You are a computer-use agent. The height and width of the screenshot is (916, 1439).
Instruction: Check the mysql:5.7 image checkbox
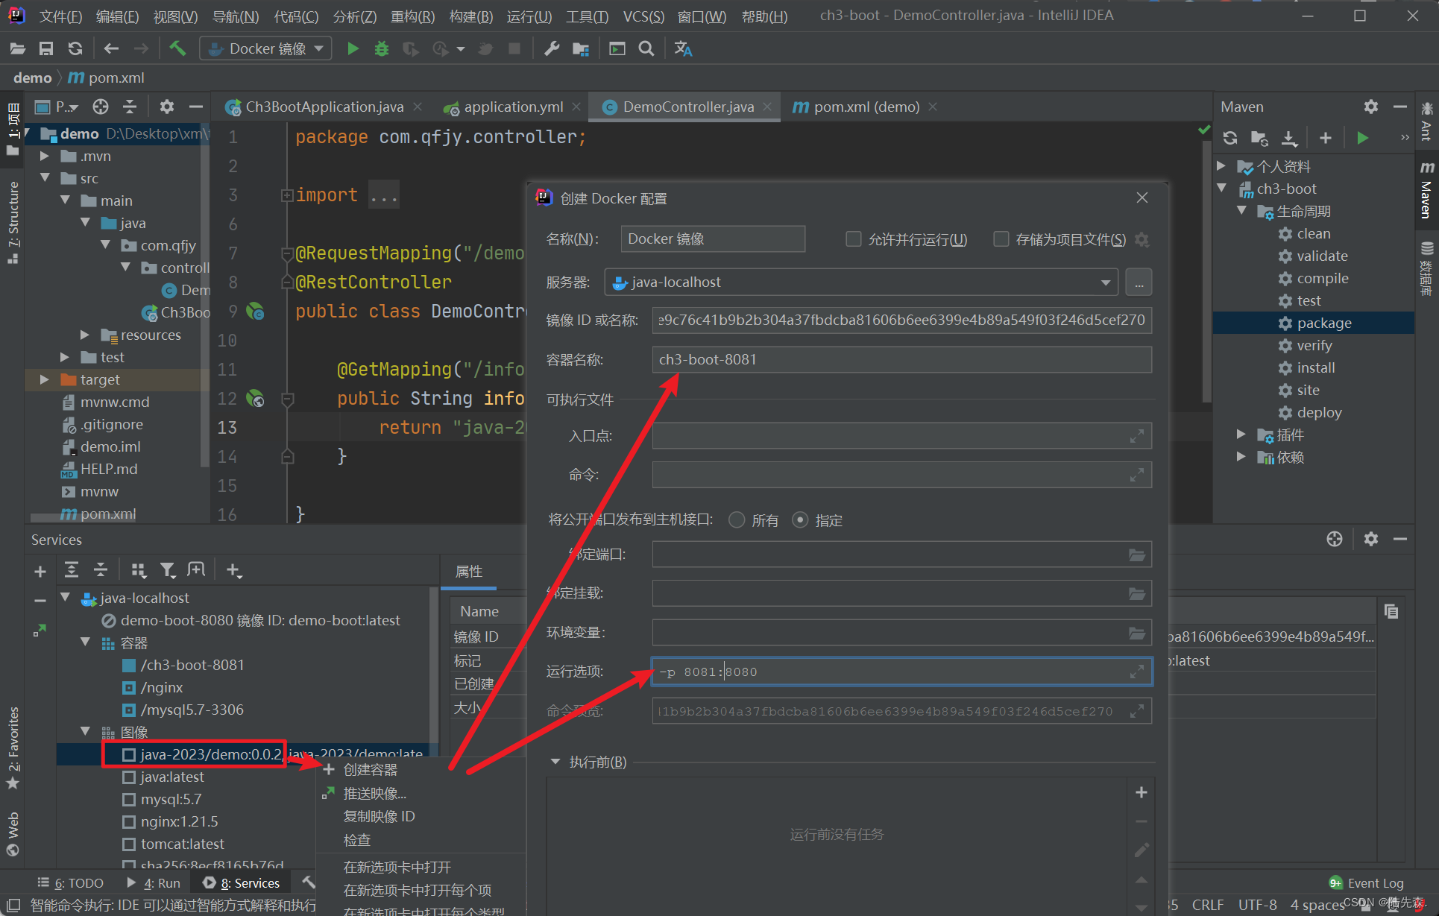pyautogui.click(x=129, y=800)
